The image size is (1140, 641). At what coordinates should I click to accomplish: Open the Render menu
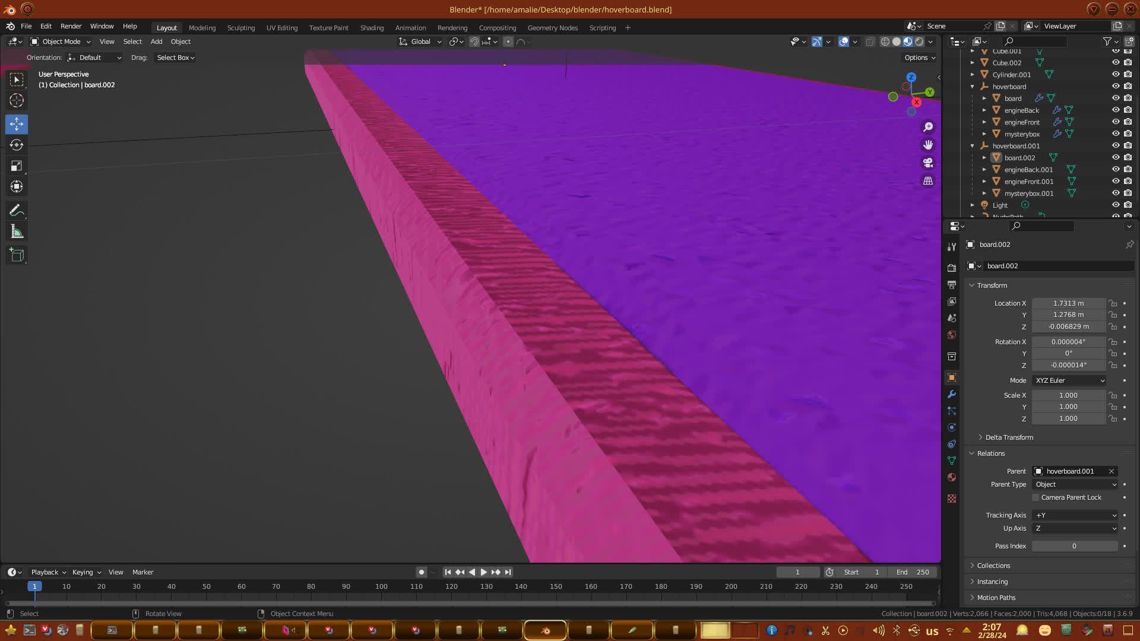click(71, 26)
